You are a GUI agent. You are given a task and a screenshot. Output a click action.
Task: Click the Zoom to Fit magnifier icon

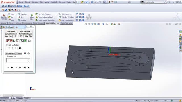pyautogui.click(x=86, y=24)
